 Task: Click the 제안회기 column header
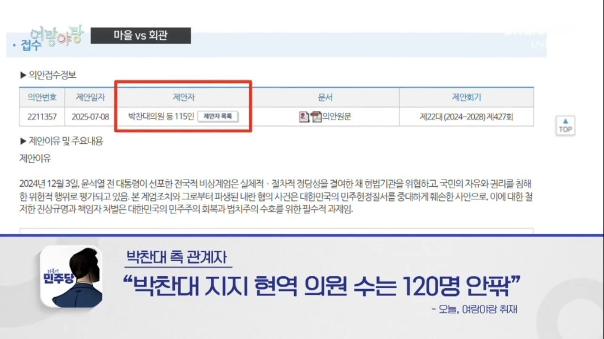pos(466,97)
